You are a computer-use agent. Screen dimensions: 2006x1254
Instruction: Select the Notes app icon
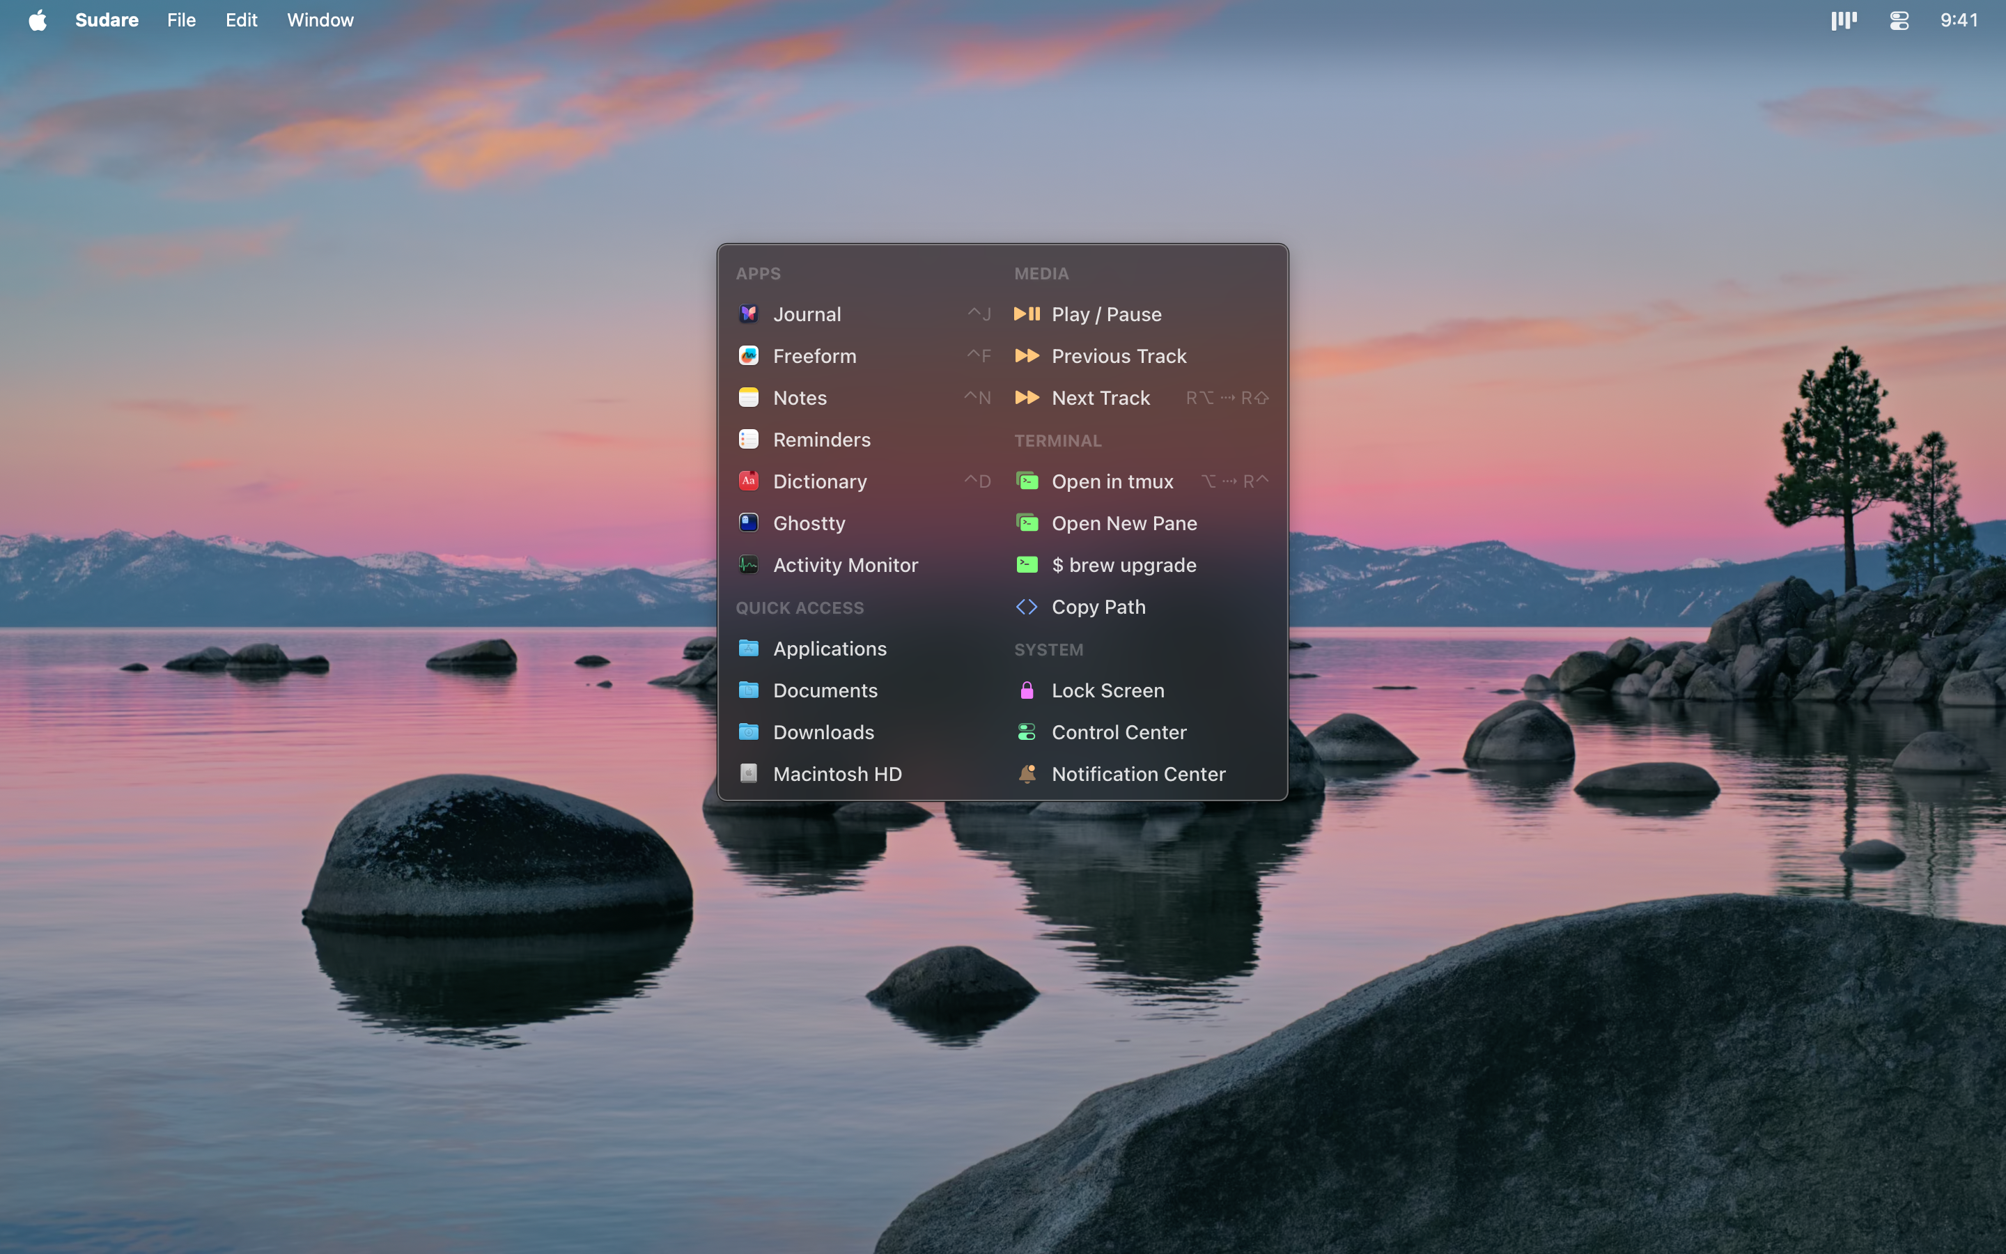pyautogui.click(x=747, y=397)
